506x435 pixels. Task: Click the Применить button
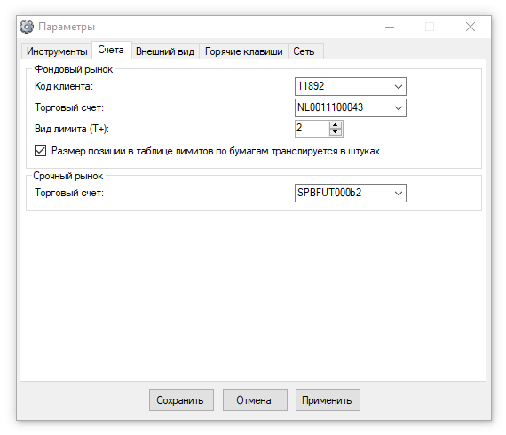point(328,399)
